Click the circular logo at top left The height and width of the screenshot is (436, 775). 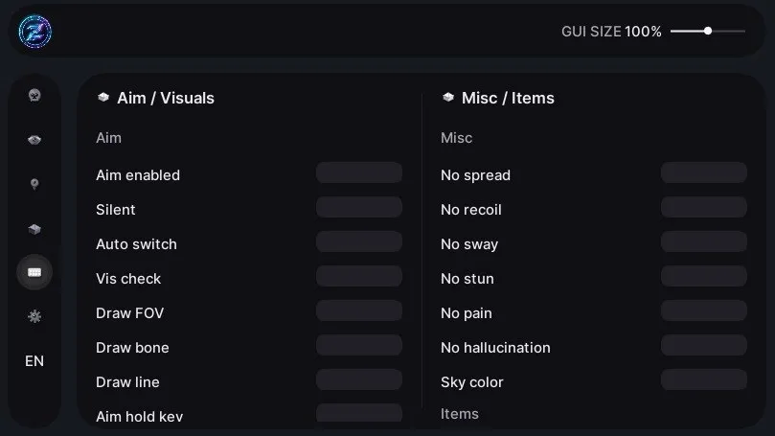click(x=35, y=32)
